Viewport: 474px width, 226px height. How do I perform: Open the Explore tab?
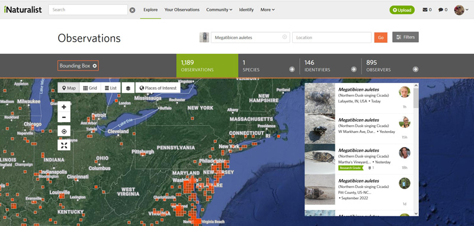150,9
